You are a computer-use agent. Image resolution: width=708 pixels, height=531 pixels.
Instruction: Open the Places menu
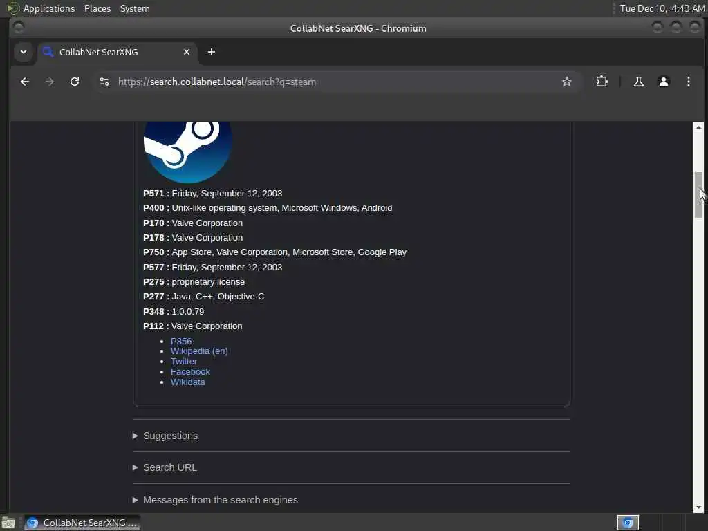[97, 8]
